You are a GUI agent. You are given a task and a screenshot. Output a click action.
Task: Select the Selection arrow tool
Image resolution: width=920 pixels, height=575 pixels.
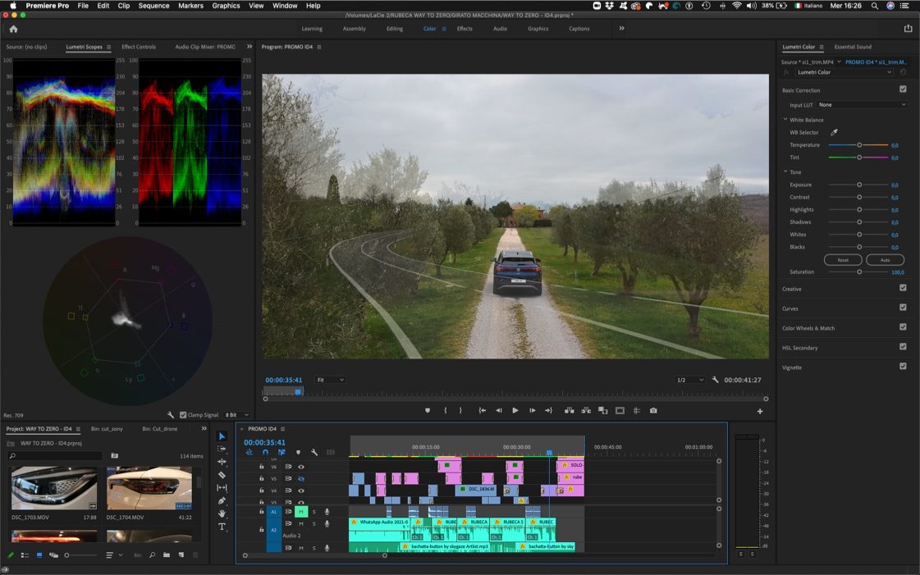[222, 436]
